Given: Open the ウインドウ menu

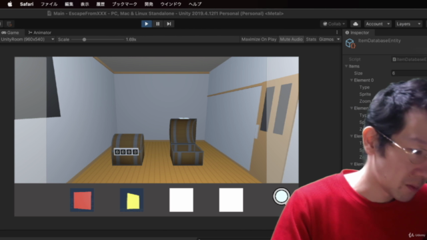Looking at the screenshot, I should 171,4.
